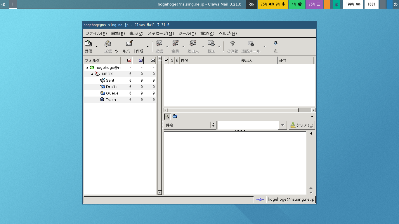This screenshot has width=399, height=224.
Task: Click the 転送 (forward) toolbar icon
Action: (211, 43)
